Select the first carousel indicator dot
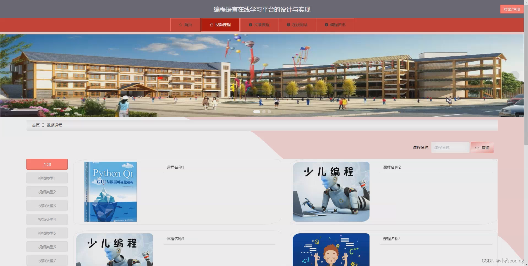 [256, 112]
